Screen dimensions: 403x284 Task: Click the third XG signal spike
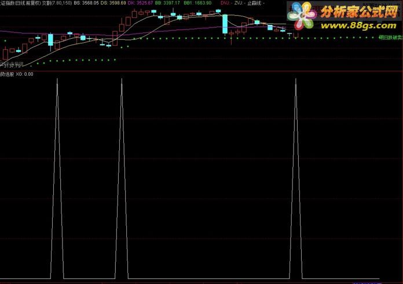pos(296,178)
